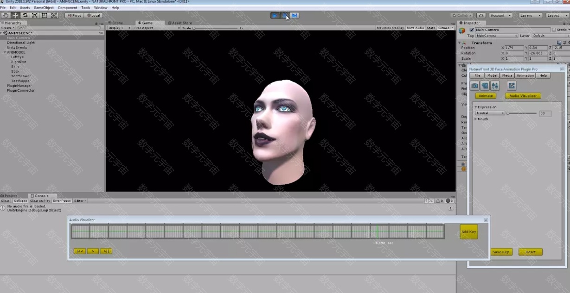Screen dimensions: 570x293
Task: Switch to the Scene tab
Action: pyautogui.click(x=116, y=23)
